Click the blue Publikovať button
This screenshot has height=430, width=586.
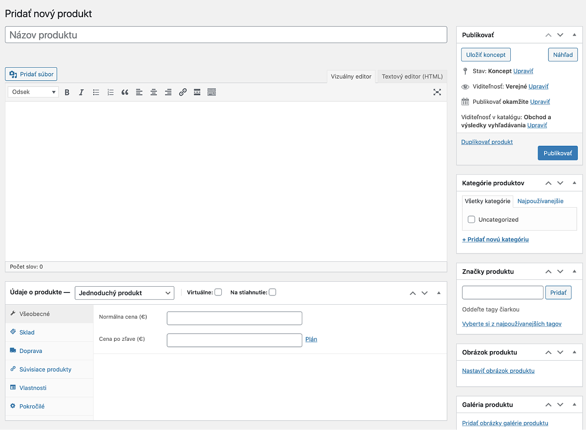tap(558, 153)
